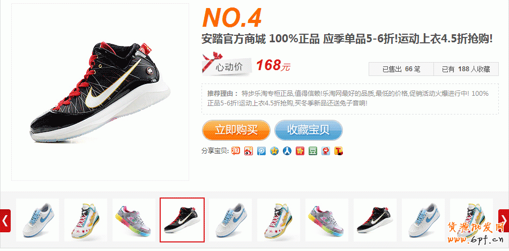Share via the blue P icon

pyautogui.click(x=261, y=151)
